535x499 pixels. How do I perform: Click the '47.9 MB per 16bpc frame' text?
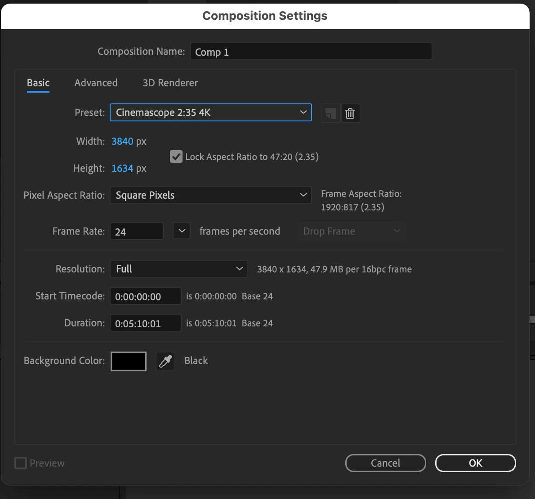coord(361,269)
